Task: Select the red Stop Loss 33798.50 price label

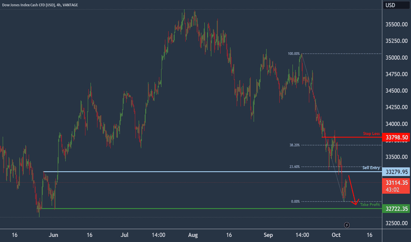Action: pyautogui.click(x=396, y=137)
